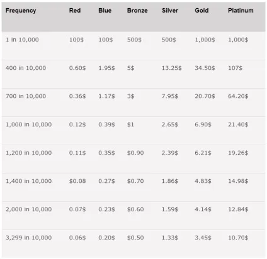Click the Silver column header
The height and width of the screenshot is (259, 267).
pyautogui.click(x=170, y=10)
